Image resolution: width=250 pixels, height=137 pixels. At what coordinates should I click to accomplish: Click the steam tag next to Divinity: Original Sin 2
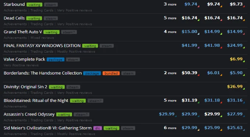73,87
